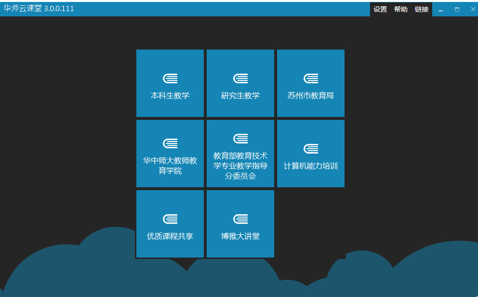
Task: Click the icon on 教育部教育技术学 committee tile
Action: coord(240,138)
